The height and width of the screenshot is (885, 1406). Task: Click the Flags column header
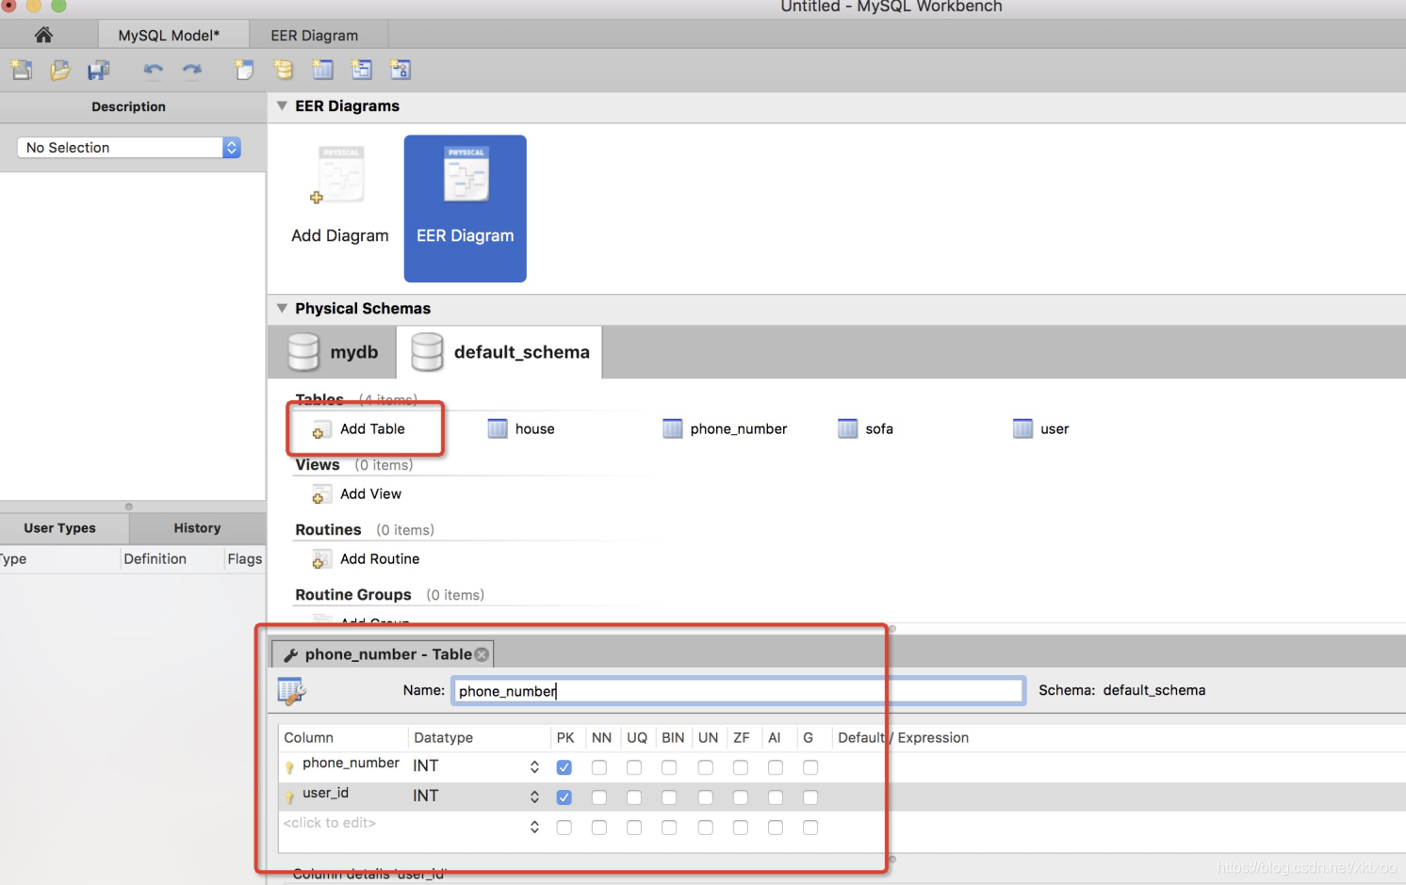[245, 559]
